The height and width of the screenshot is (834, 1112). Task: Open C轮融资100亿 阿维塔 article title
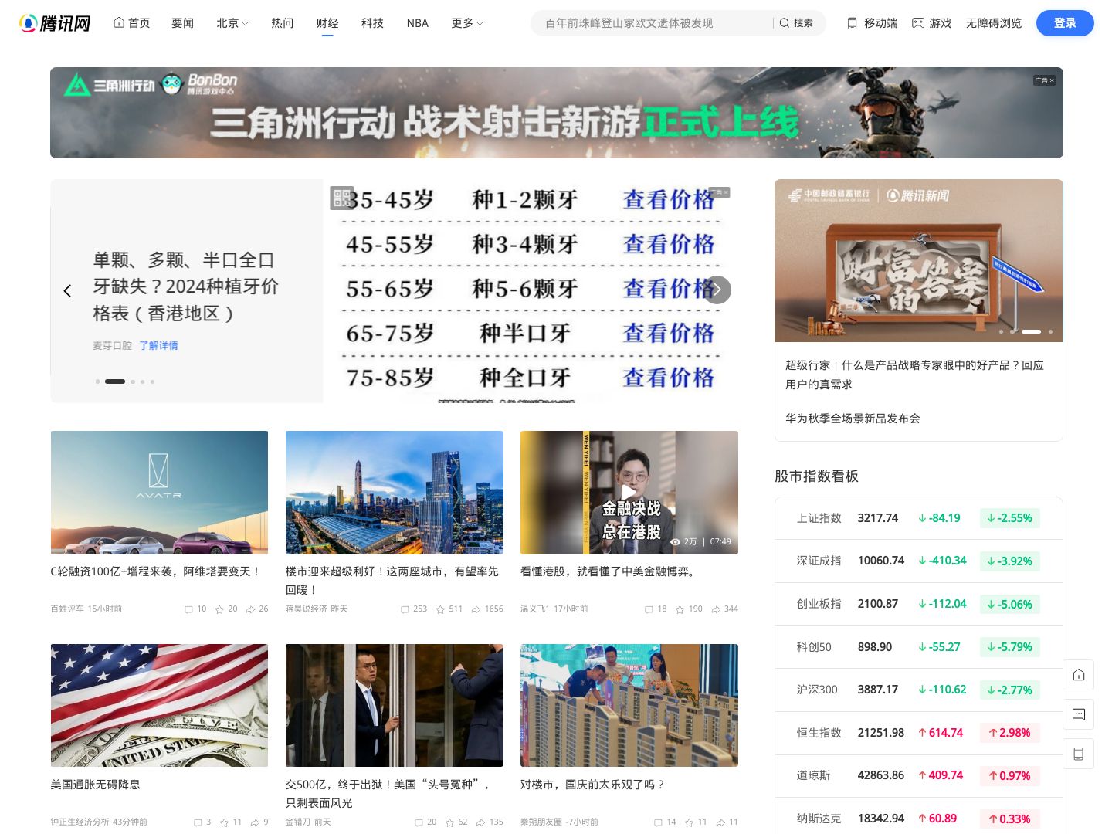tap(156, 571)
